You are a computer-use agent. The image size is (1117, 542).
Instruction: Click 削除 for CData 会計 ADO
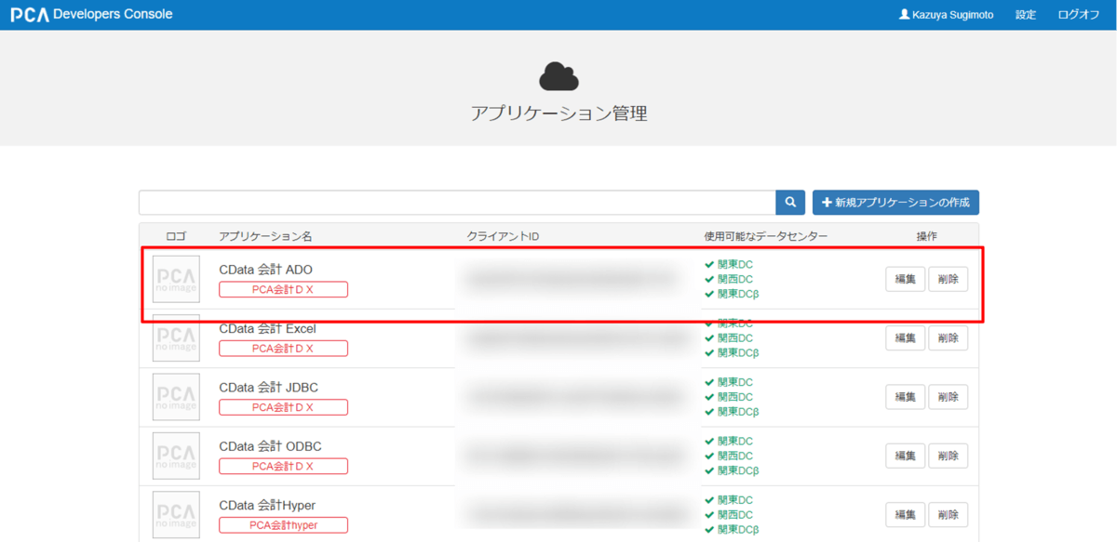tap(948, 279)
